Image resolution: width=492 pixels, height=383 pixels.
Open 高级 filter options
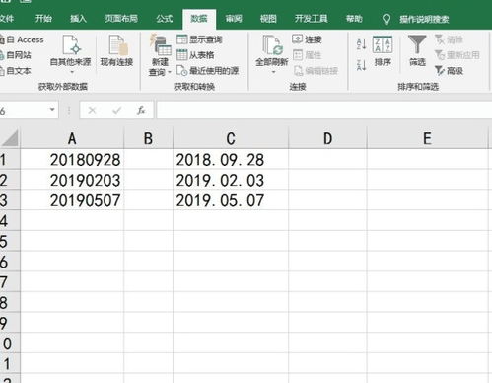pyautogui.click(x=449, y=70)
